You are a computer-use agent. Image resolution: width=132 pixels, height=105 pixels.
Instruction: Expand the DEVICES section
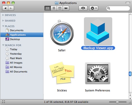point(3,15)
